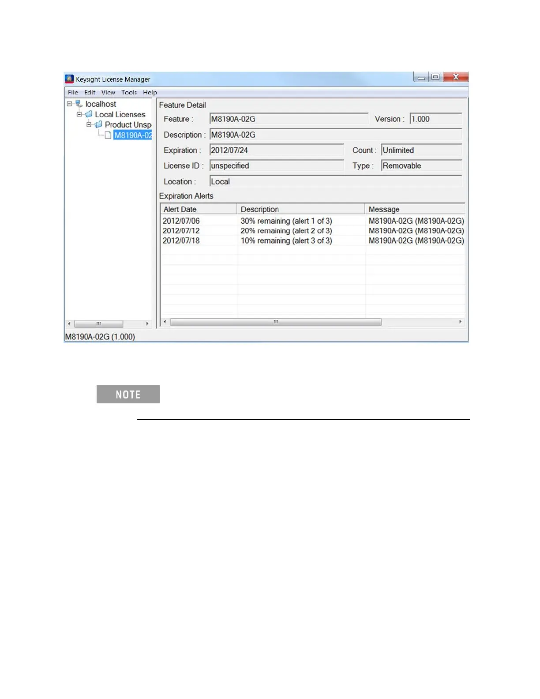Select '30% remaining (alert 1 of 3)'
The height and width of the screenshot is (699, 540).
(x=286, y=221)
